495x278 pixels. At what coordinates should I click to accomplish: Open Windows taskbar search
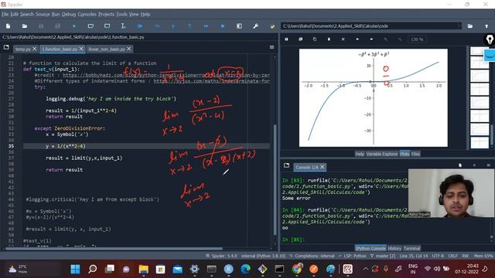92,270
